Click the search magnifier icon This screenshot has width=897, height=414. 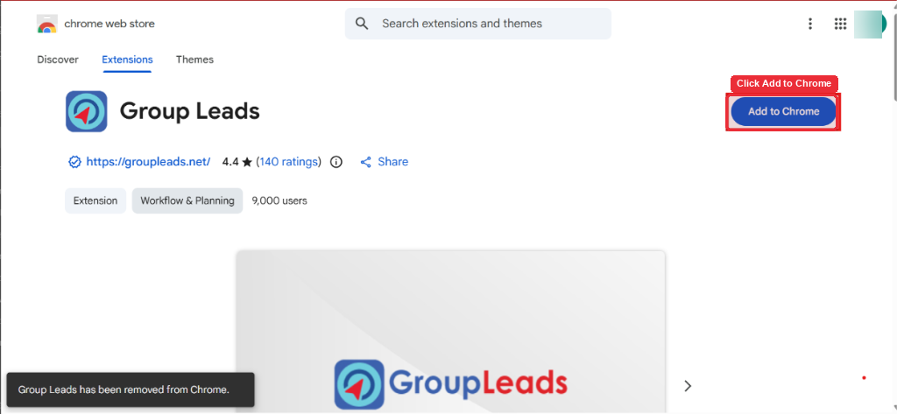[x=362, y=24]
